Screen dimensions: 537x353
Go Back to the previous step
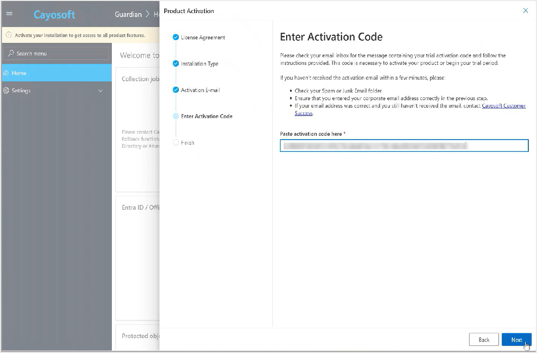(484, 339)
